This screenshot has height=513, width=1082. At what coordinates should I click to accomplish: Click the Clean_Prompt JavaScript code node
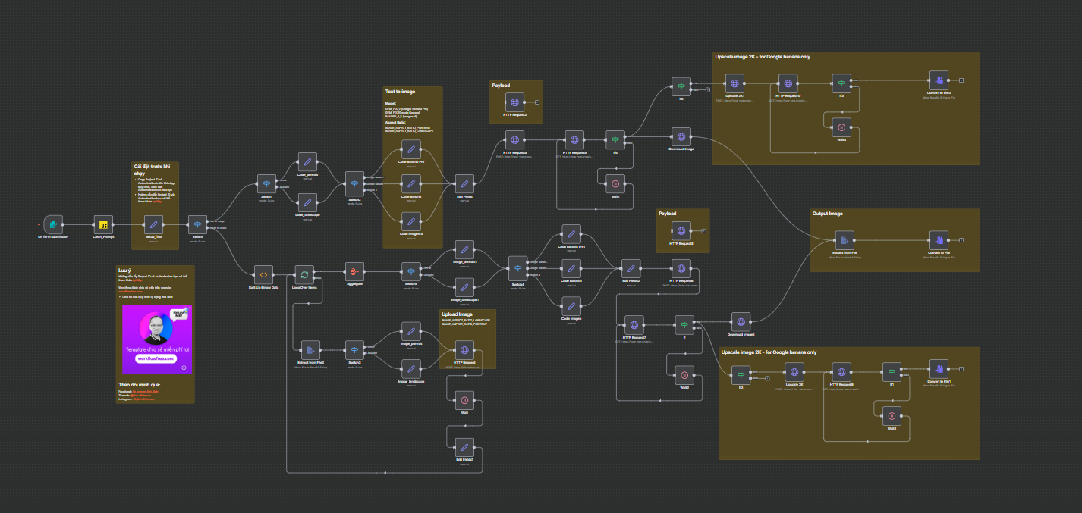103,224
